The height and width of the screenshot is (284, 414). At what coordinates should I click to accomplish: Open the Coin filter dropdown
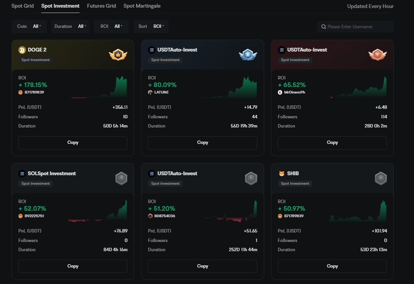29,26
